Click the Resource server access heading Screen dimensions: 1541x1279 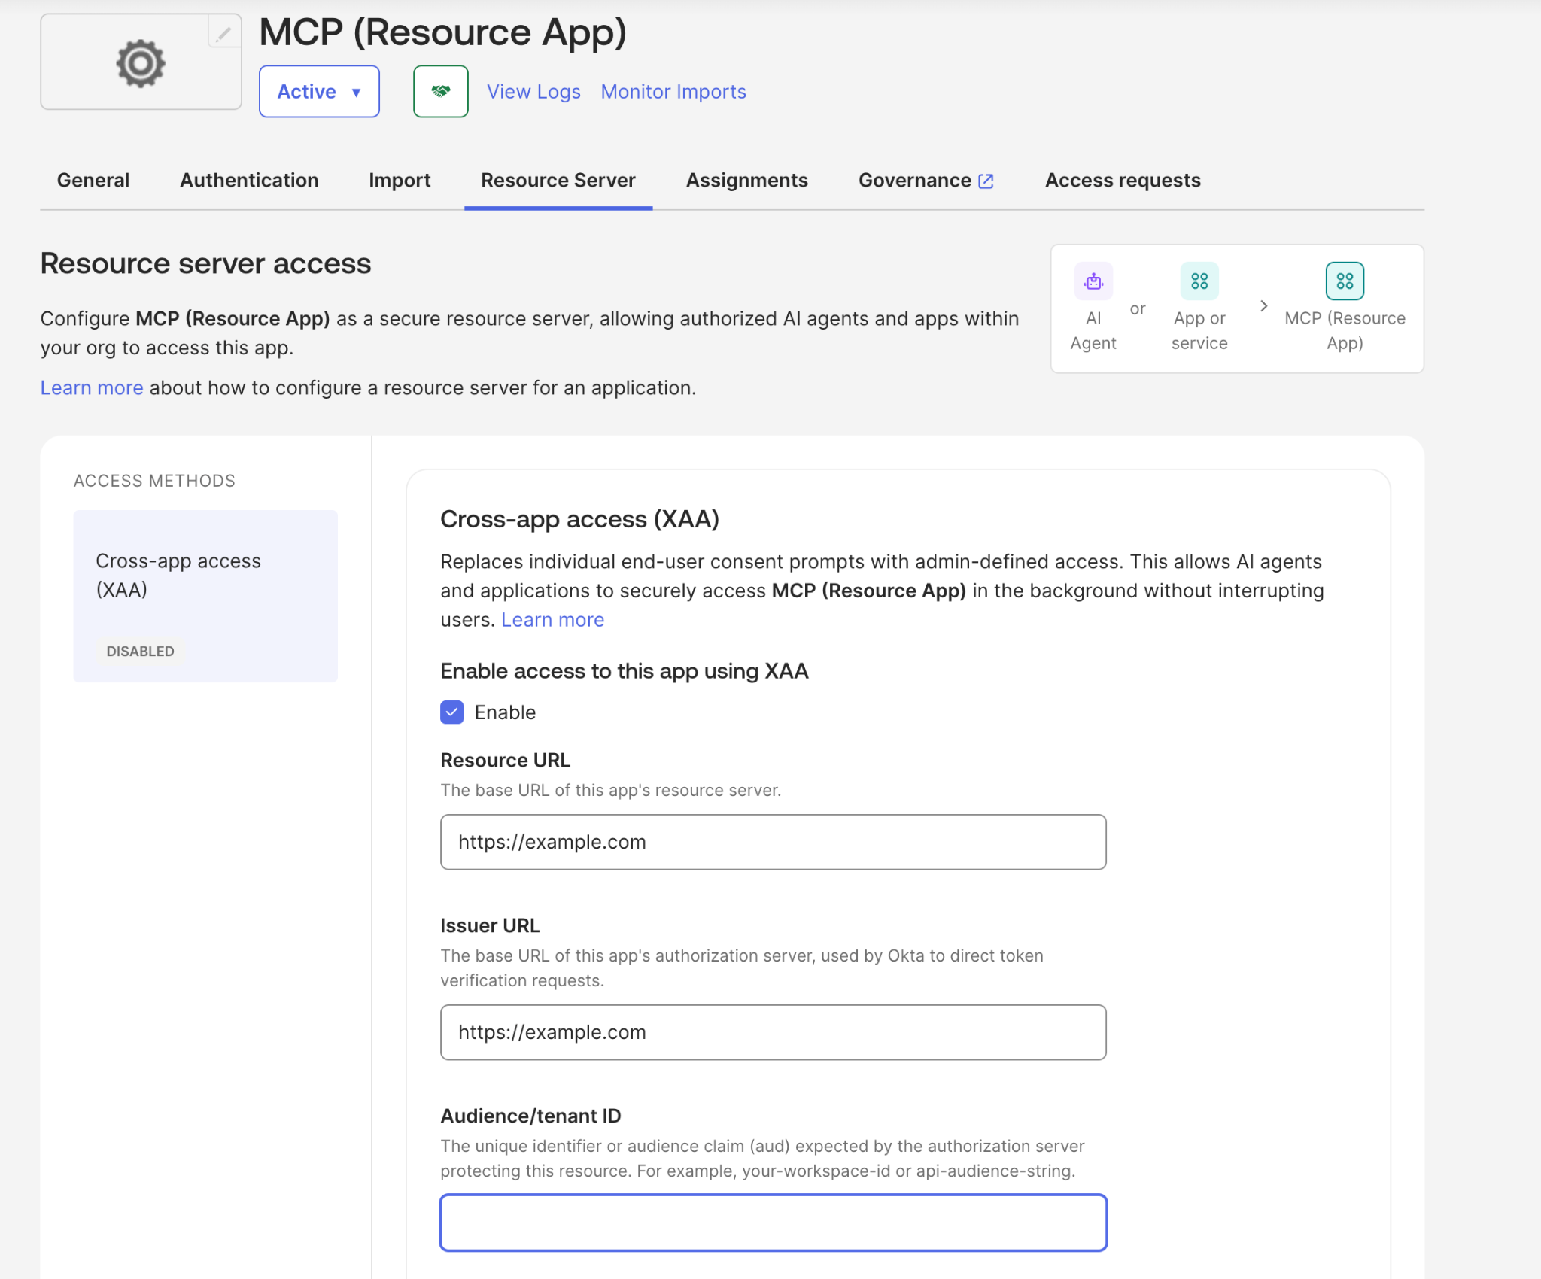pos(205,264)
